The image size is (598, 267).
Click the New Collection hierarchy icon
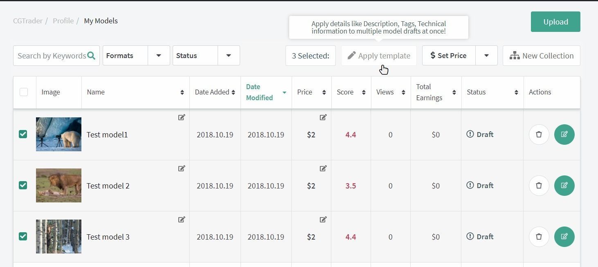[515, 55]
